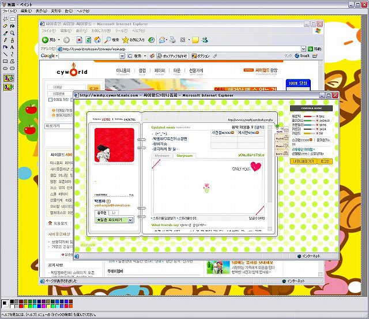The width and height of the screenshot is (369, 319).
Task: Select the Rounded Rectangle tool
Action: coord(13,69)
